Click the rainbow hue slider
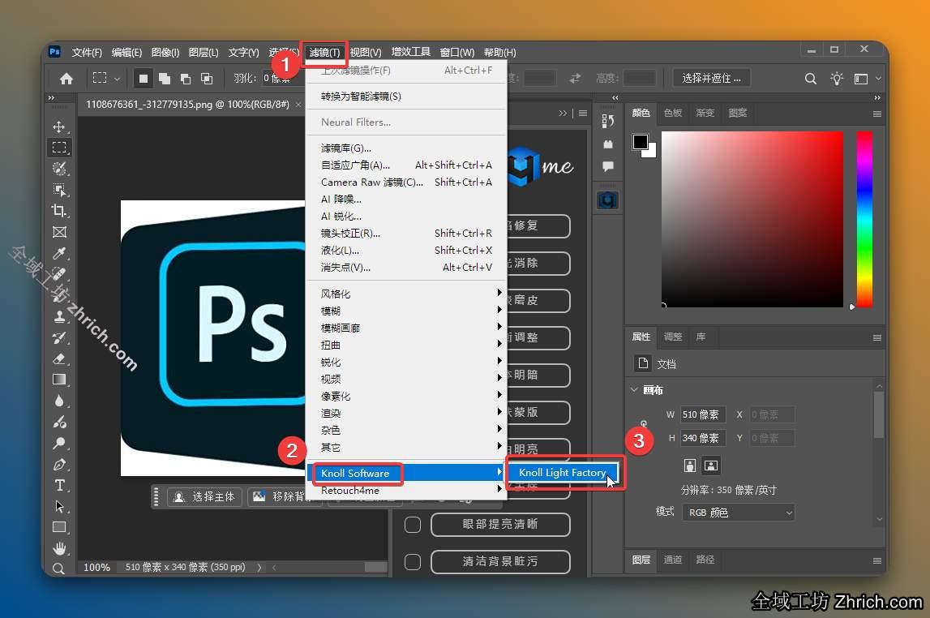This screenshot has height=618, width=930. tap(864, 219)
